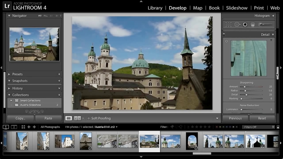
Task: Filter photos by flagged status flag icon
Action: click(172, 127)
